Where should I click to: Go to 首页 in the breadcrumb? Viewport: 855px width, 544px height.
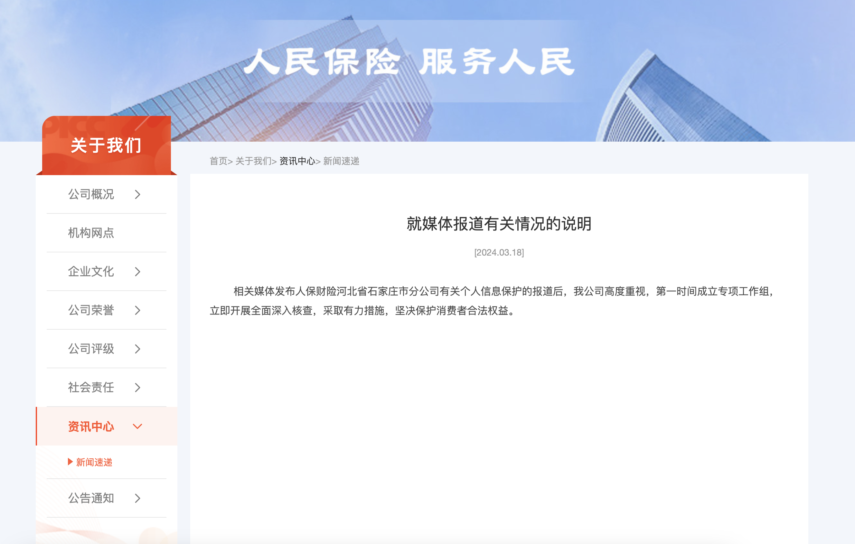click(218, 161)
